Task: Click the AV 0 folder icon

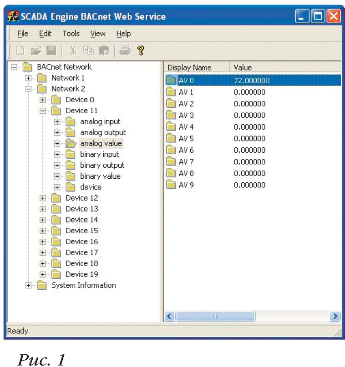Action: (x=171, y=80)
